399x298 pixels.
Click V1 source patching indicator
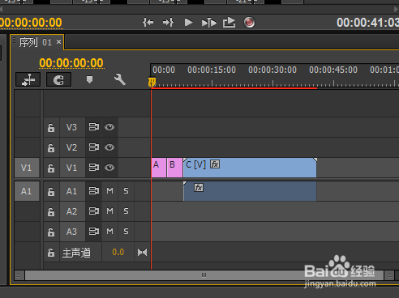pos(27,168)
